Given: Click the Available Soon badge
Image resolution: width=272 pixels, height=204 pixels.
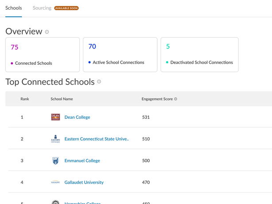Looking at the screenshot, I should pyautogui.click(x=66, y=8).
